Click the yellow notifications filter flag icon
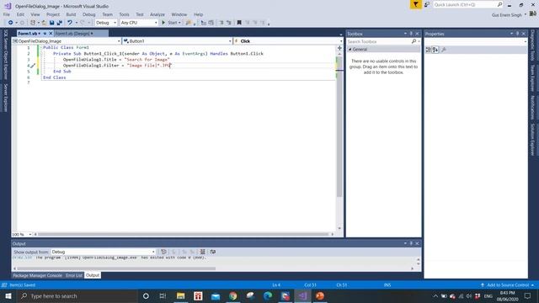This screenshot has height=303, width=539. click(415, 4)
